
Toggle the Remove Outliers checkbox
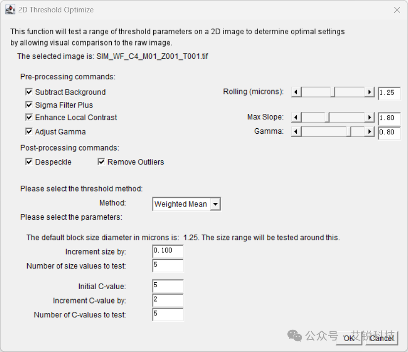click(101, 162)
